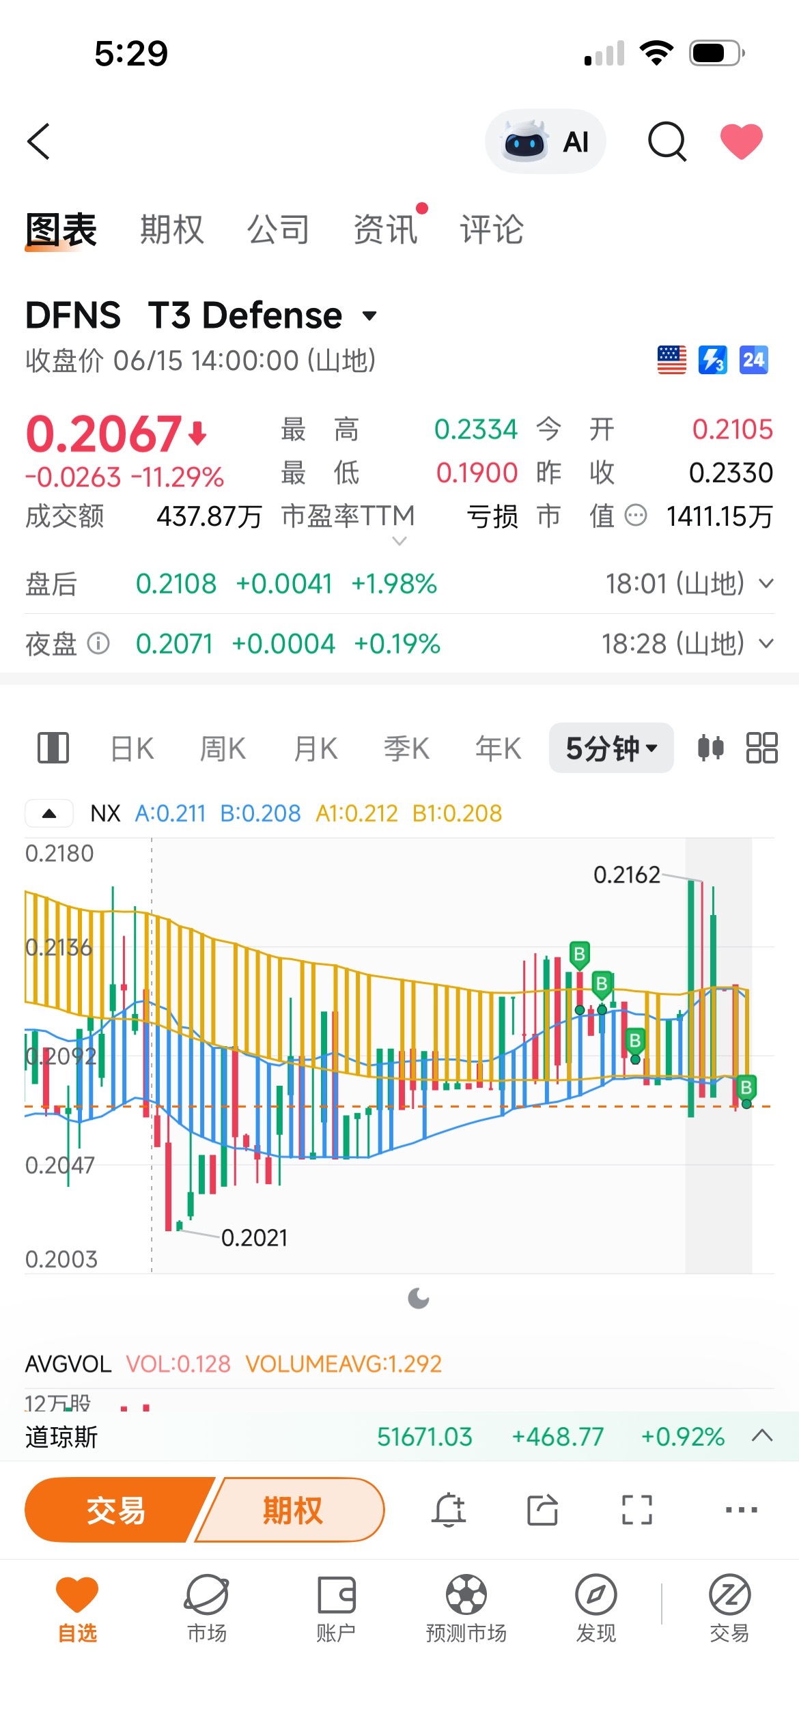Tap the moon night-session icon below chart
Viewport: 799px width, 1729px height.
pos(419,1298)
